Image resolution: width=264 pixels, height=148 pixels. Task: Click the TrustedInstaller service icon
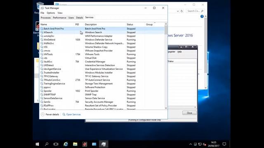pyautogui.click(x=42, y=73)
